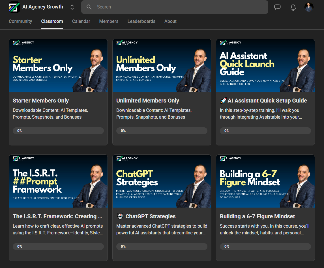Click Unlimited Members Only progress bar
The height and width of the screenshot is (268, 324).
pos(162,131)
